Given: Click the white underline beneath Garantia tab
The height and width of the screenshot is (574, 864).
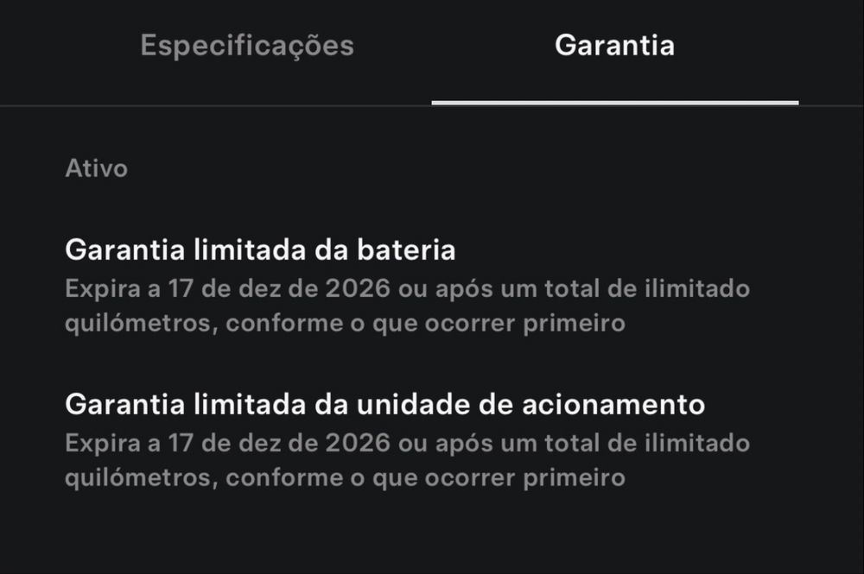Looking at the screenshot, I should 614,103.
